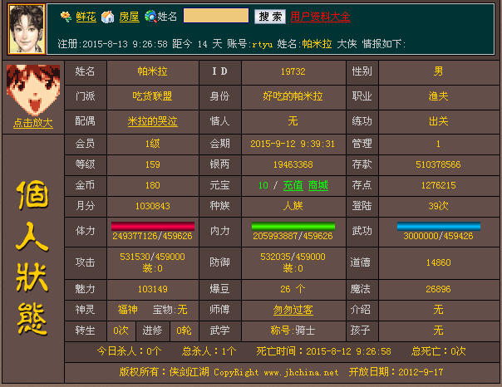The image size is (502, 387).
Task: Select the charm value 103149
Action: pyautogui.click(x=153, y=290)
